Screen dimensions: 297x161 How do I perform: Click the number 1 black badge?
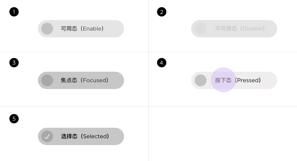click(14, 12)
